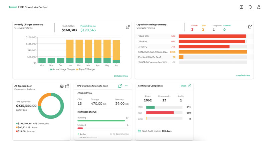
Task: Open All Tracked Cost settings gear
Action: (62, 86)
